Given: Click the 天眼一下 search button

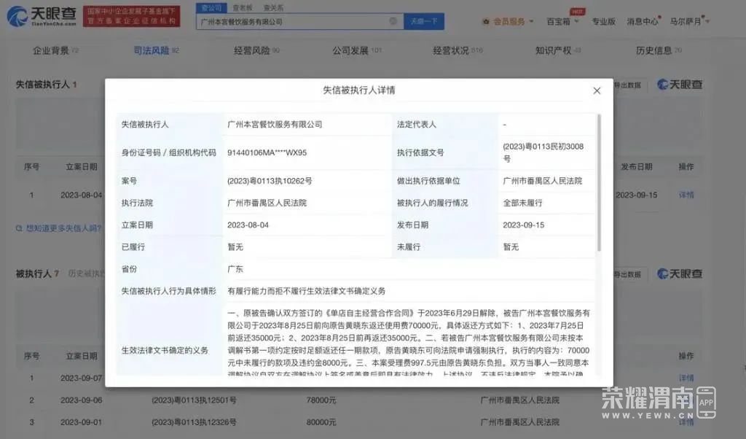Looking at the screenshot, I should click(424, 21).
